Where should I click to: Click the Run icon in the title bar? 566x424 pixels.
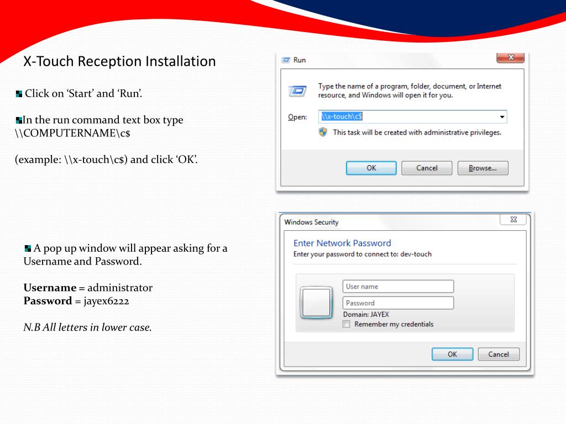click(x=286, y=60)
